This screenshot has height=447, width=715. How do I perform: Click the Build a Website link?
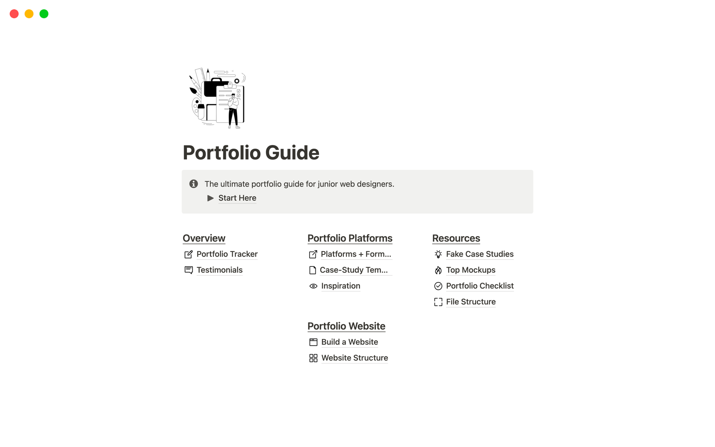point(349,342)
